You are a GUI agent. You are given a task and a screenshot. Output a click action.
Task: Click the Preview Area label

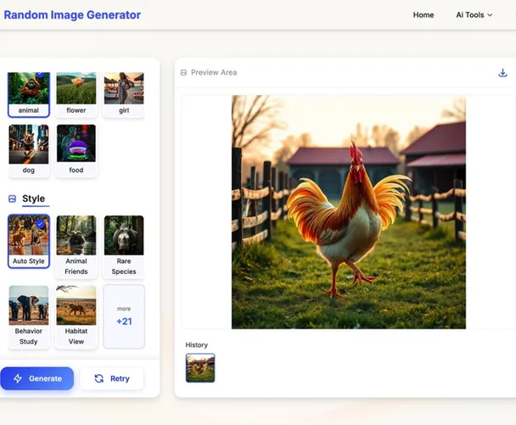[214, 73]
